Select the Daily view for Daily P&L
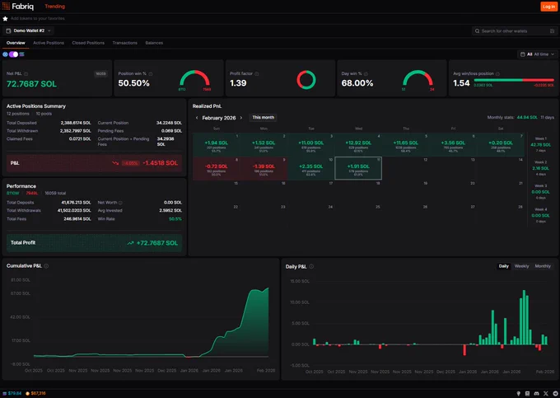The image size is (560, 398). pyautogui.click(x=503, y=266)
